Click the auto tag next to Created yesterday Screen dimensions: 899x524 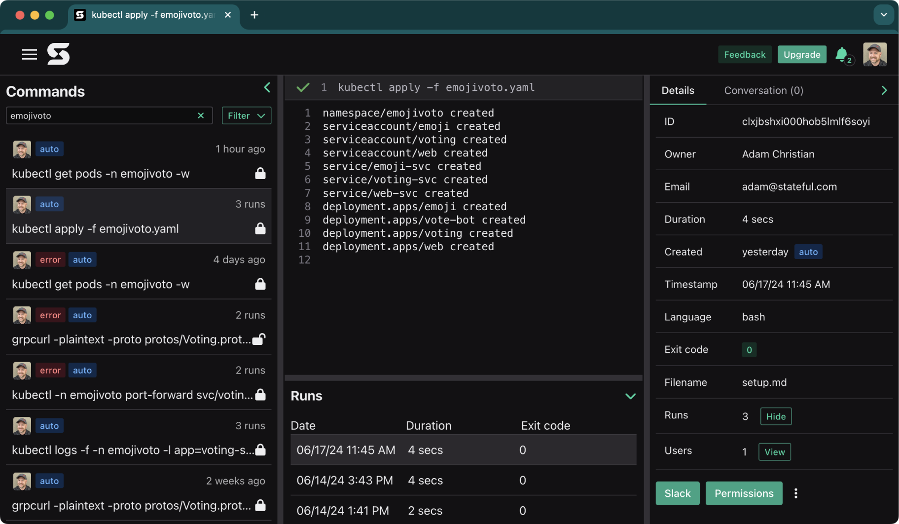point(808,252)
